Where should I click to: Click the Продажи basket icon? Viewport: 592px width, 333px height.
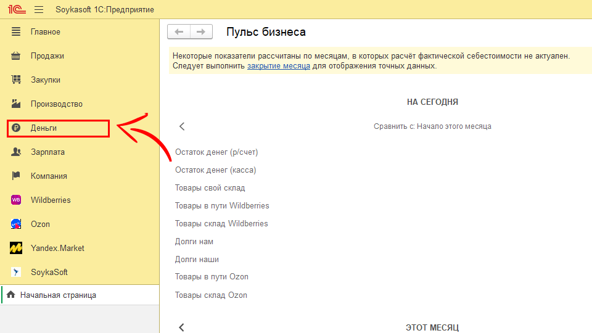(x=17, y=56)
